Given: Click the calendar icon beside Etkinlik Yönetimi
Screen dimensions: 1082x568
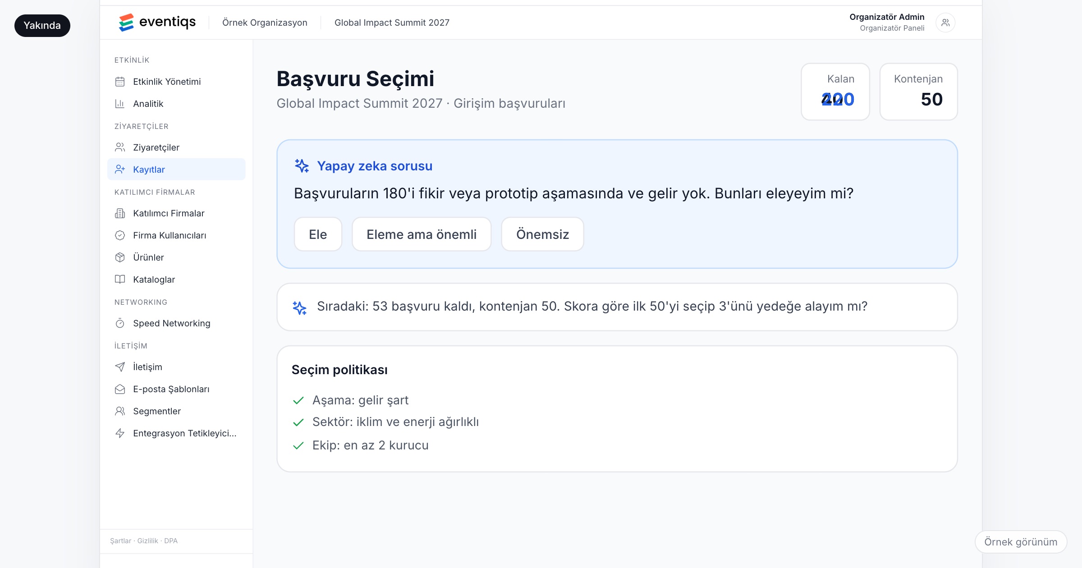Looking at the screenshot, I should pyautogui.click(x=120, y=82).
